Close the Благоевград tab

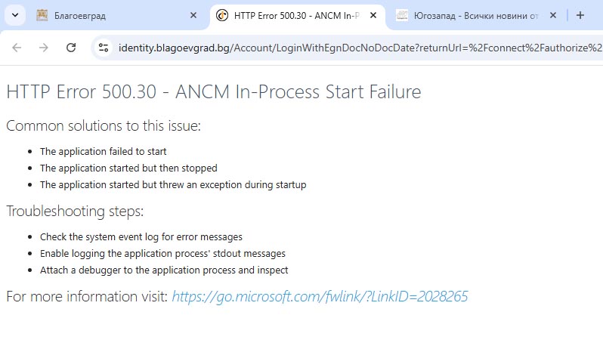pyautogui.click(x=193, y=15)
